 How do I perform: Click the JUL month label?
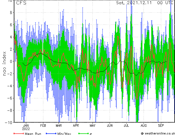pyautogui.click(x=126, y=126)
